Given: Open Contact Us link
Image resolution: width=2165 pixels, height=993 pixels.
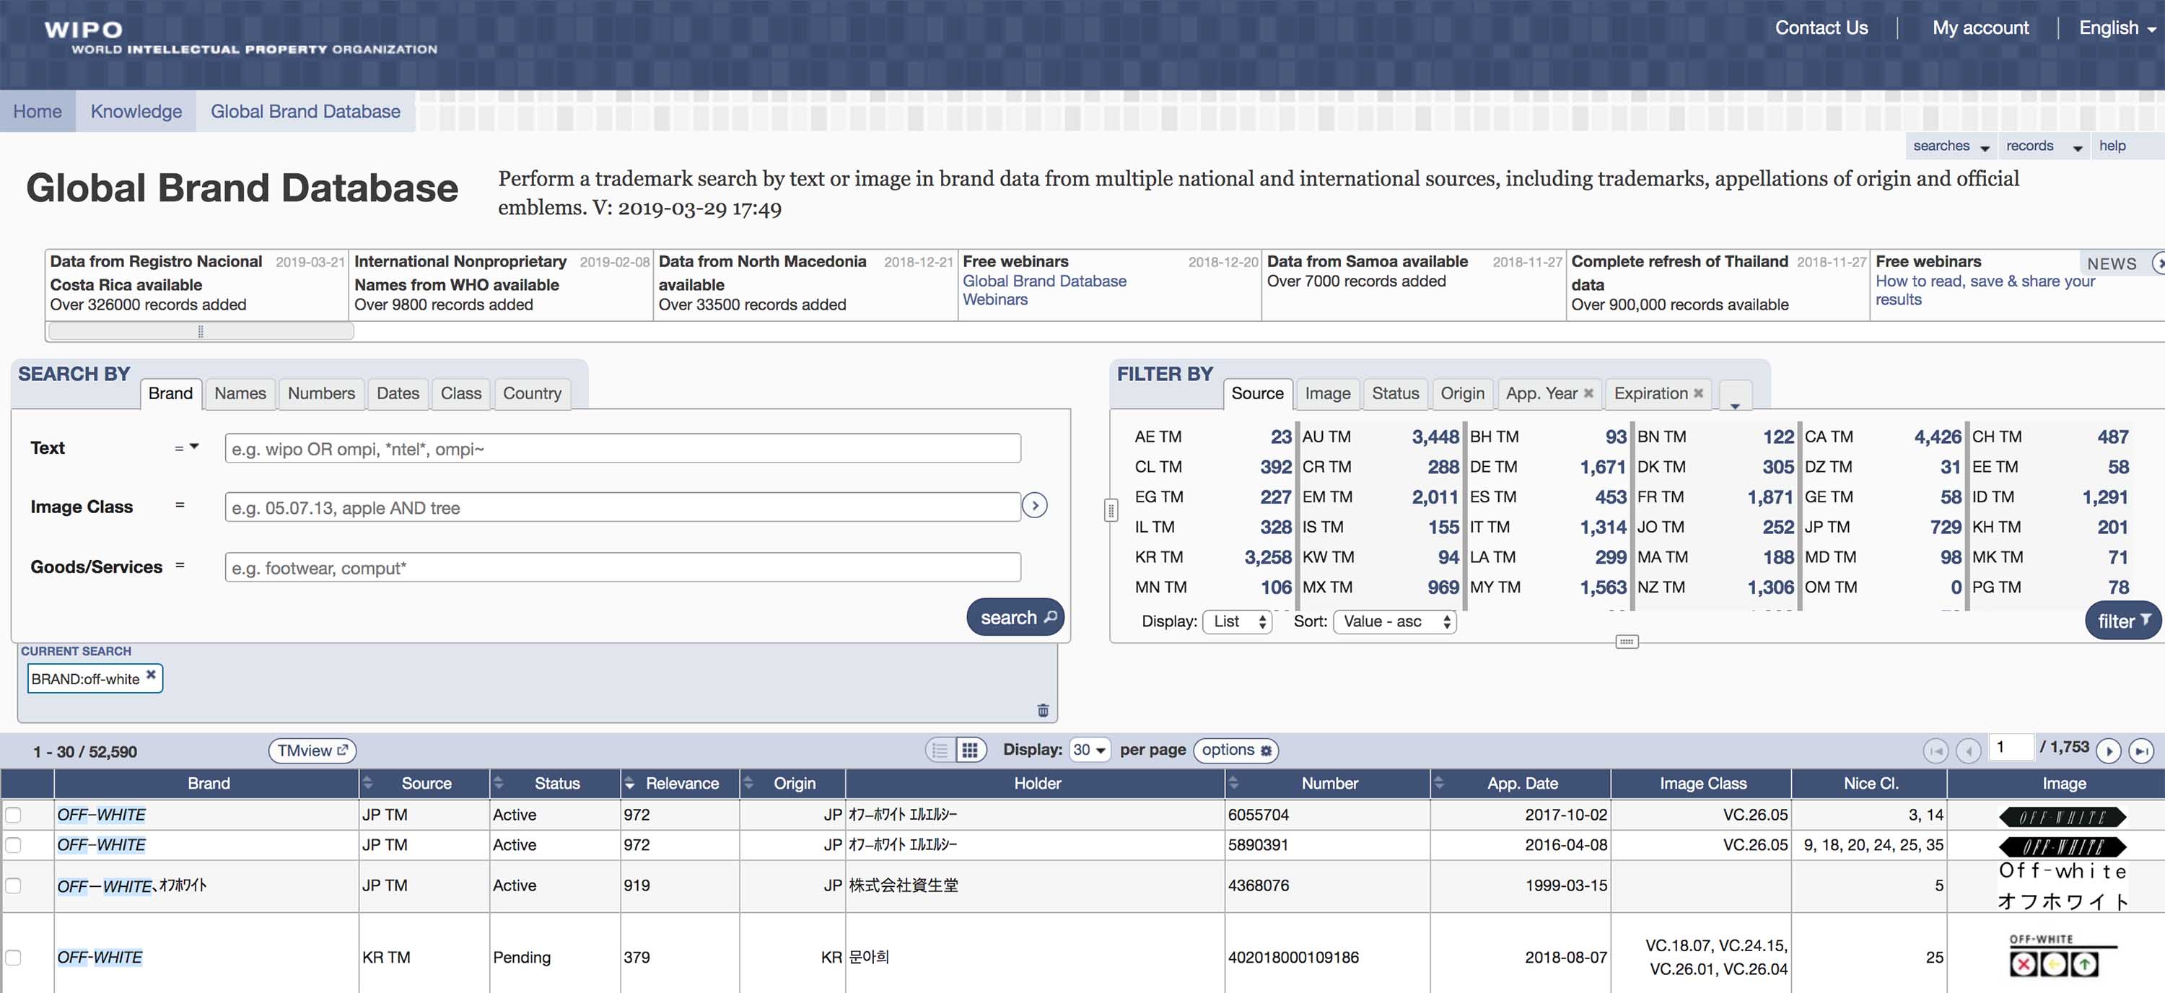Looking at the screenshot, I should (1821, 27).
